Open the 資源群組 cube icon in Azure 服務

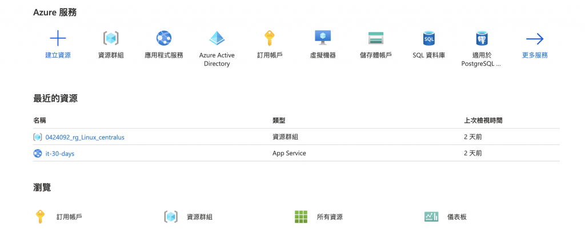[x=111, y=38]
